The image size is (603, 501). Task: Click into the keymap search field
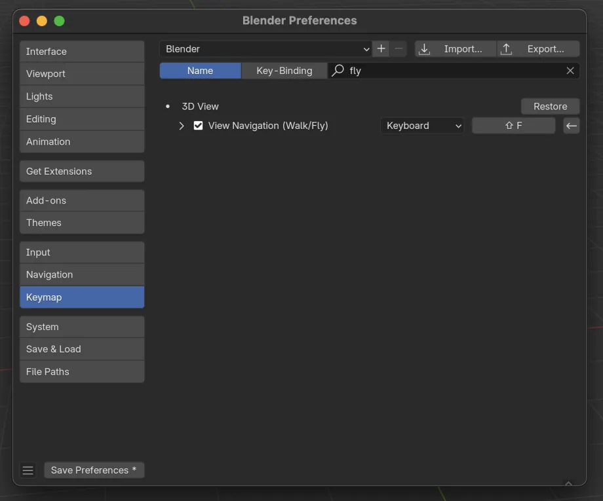(x=454, y=71)
